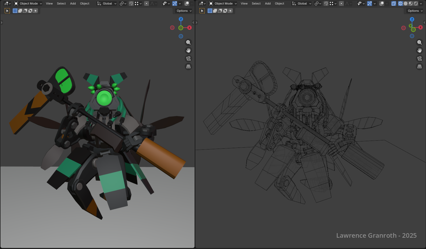This screenshot has width=426, height=249.
Task: Switch perspective/orthographic grid icon in right viewport
Action: click(419, 67)
